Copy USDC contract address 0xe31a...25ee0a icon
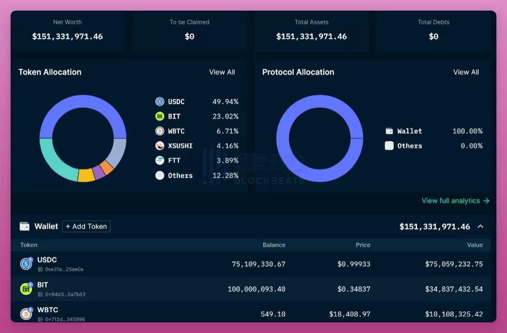 [41, 269]
